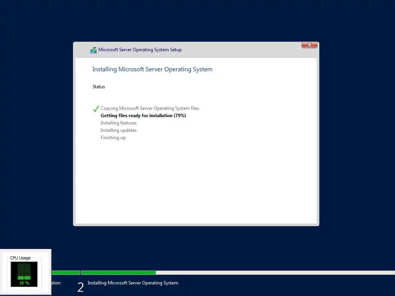Click the 'CPU Usage' label

coord(20,258)
